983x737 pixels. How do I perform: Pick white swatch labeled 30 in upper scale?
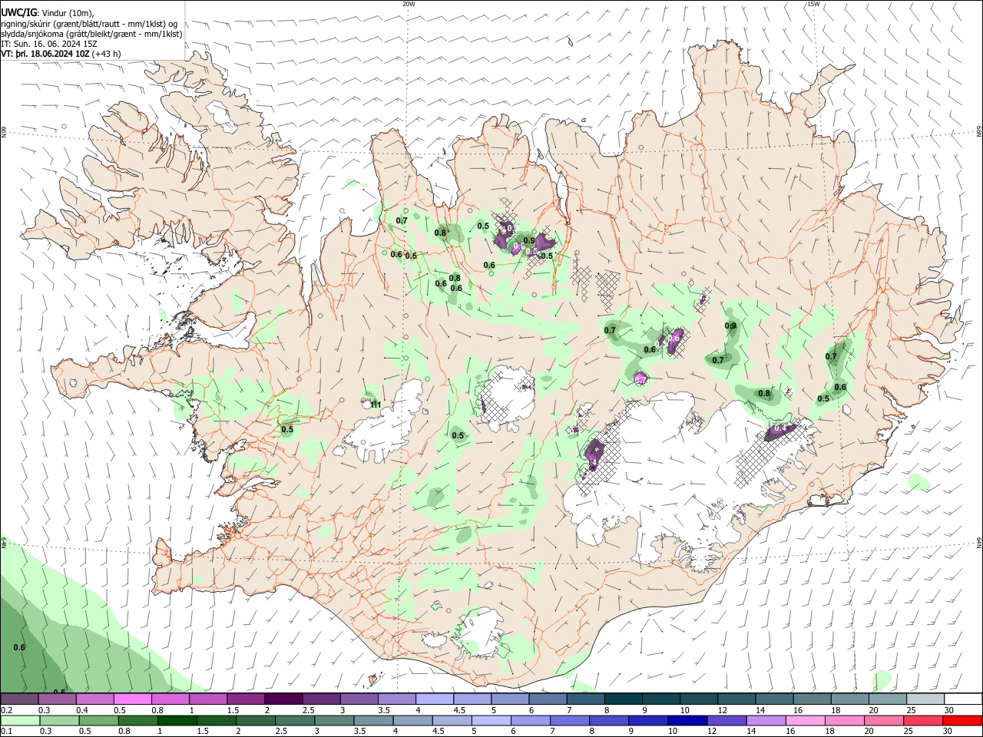point(963,699)
